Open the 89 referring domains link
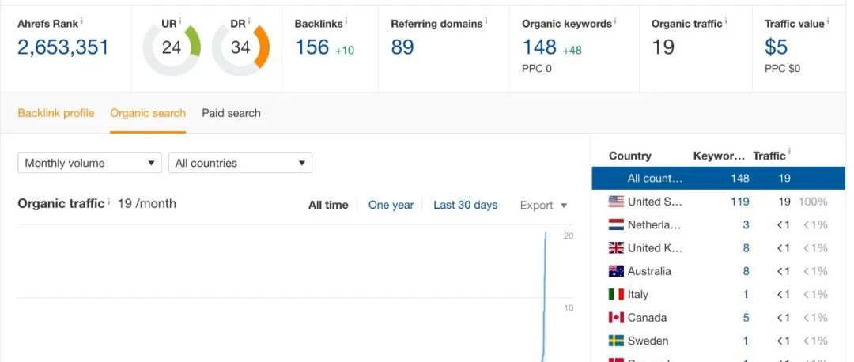The image size is (854, 362). pos(402,47)
